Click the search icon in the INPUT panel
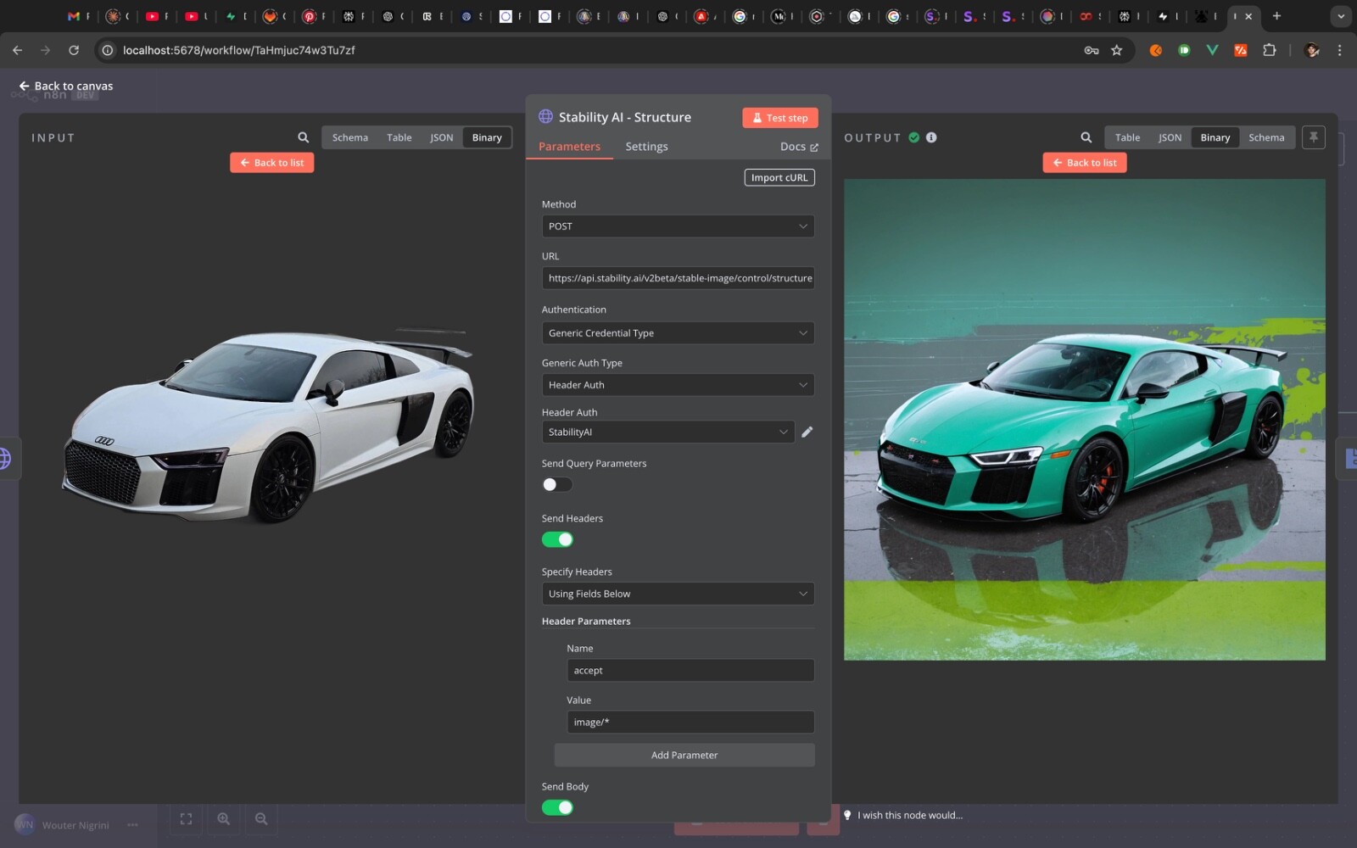Viewport: 1357px width, 848px height. (303, 137)
